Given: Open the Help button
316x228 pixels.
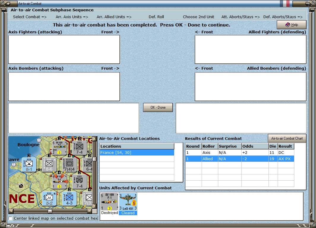Looking at the screenshot, I should [x=291, y=25].
